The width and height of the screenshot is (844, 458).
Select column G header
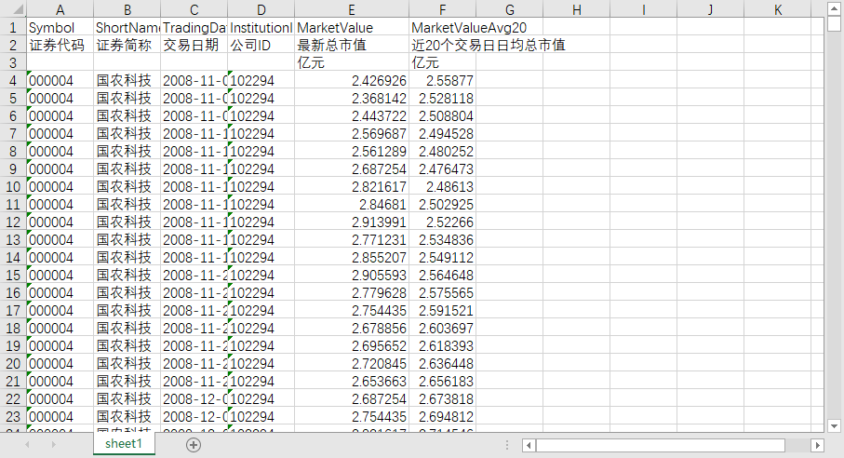(509, 9)
